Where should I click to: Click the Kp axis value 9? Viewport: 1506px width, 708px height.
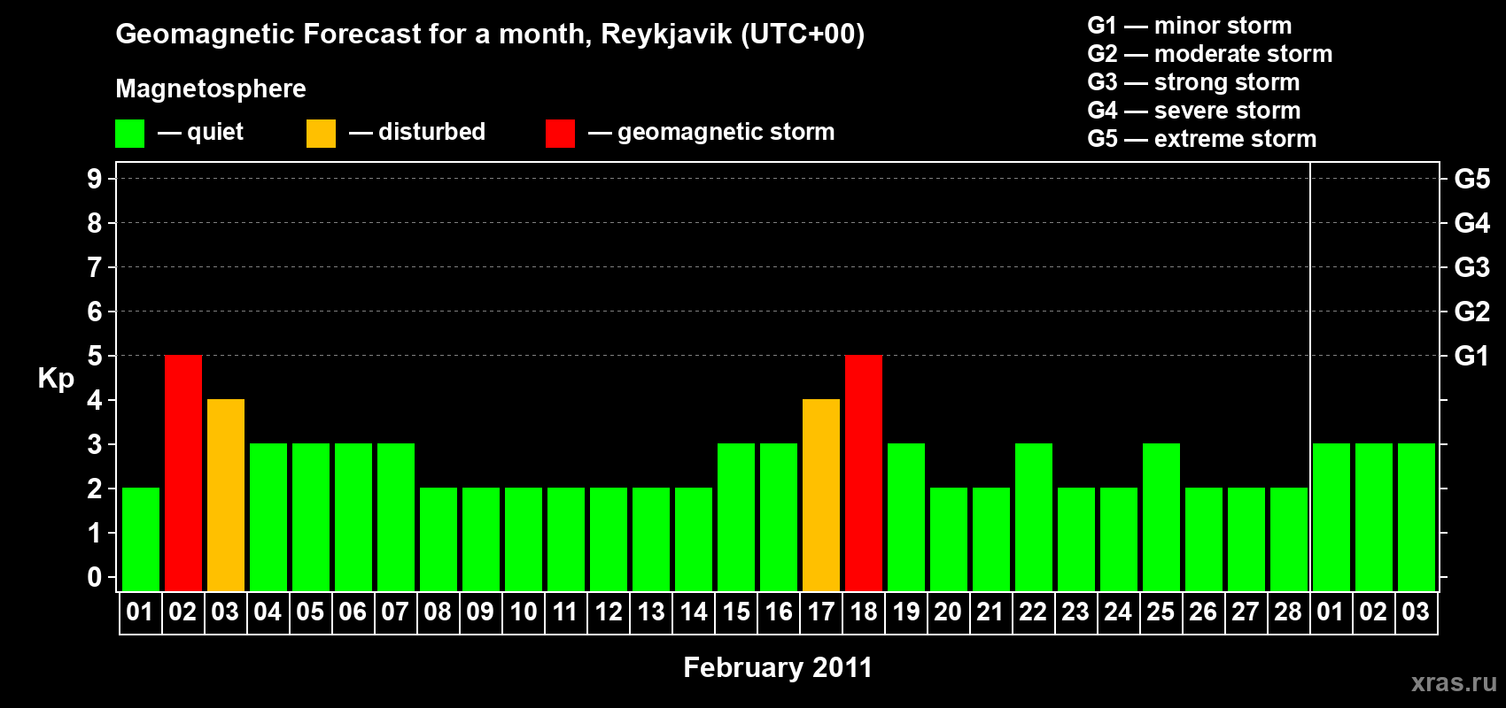tap(95, 179)
